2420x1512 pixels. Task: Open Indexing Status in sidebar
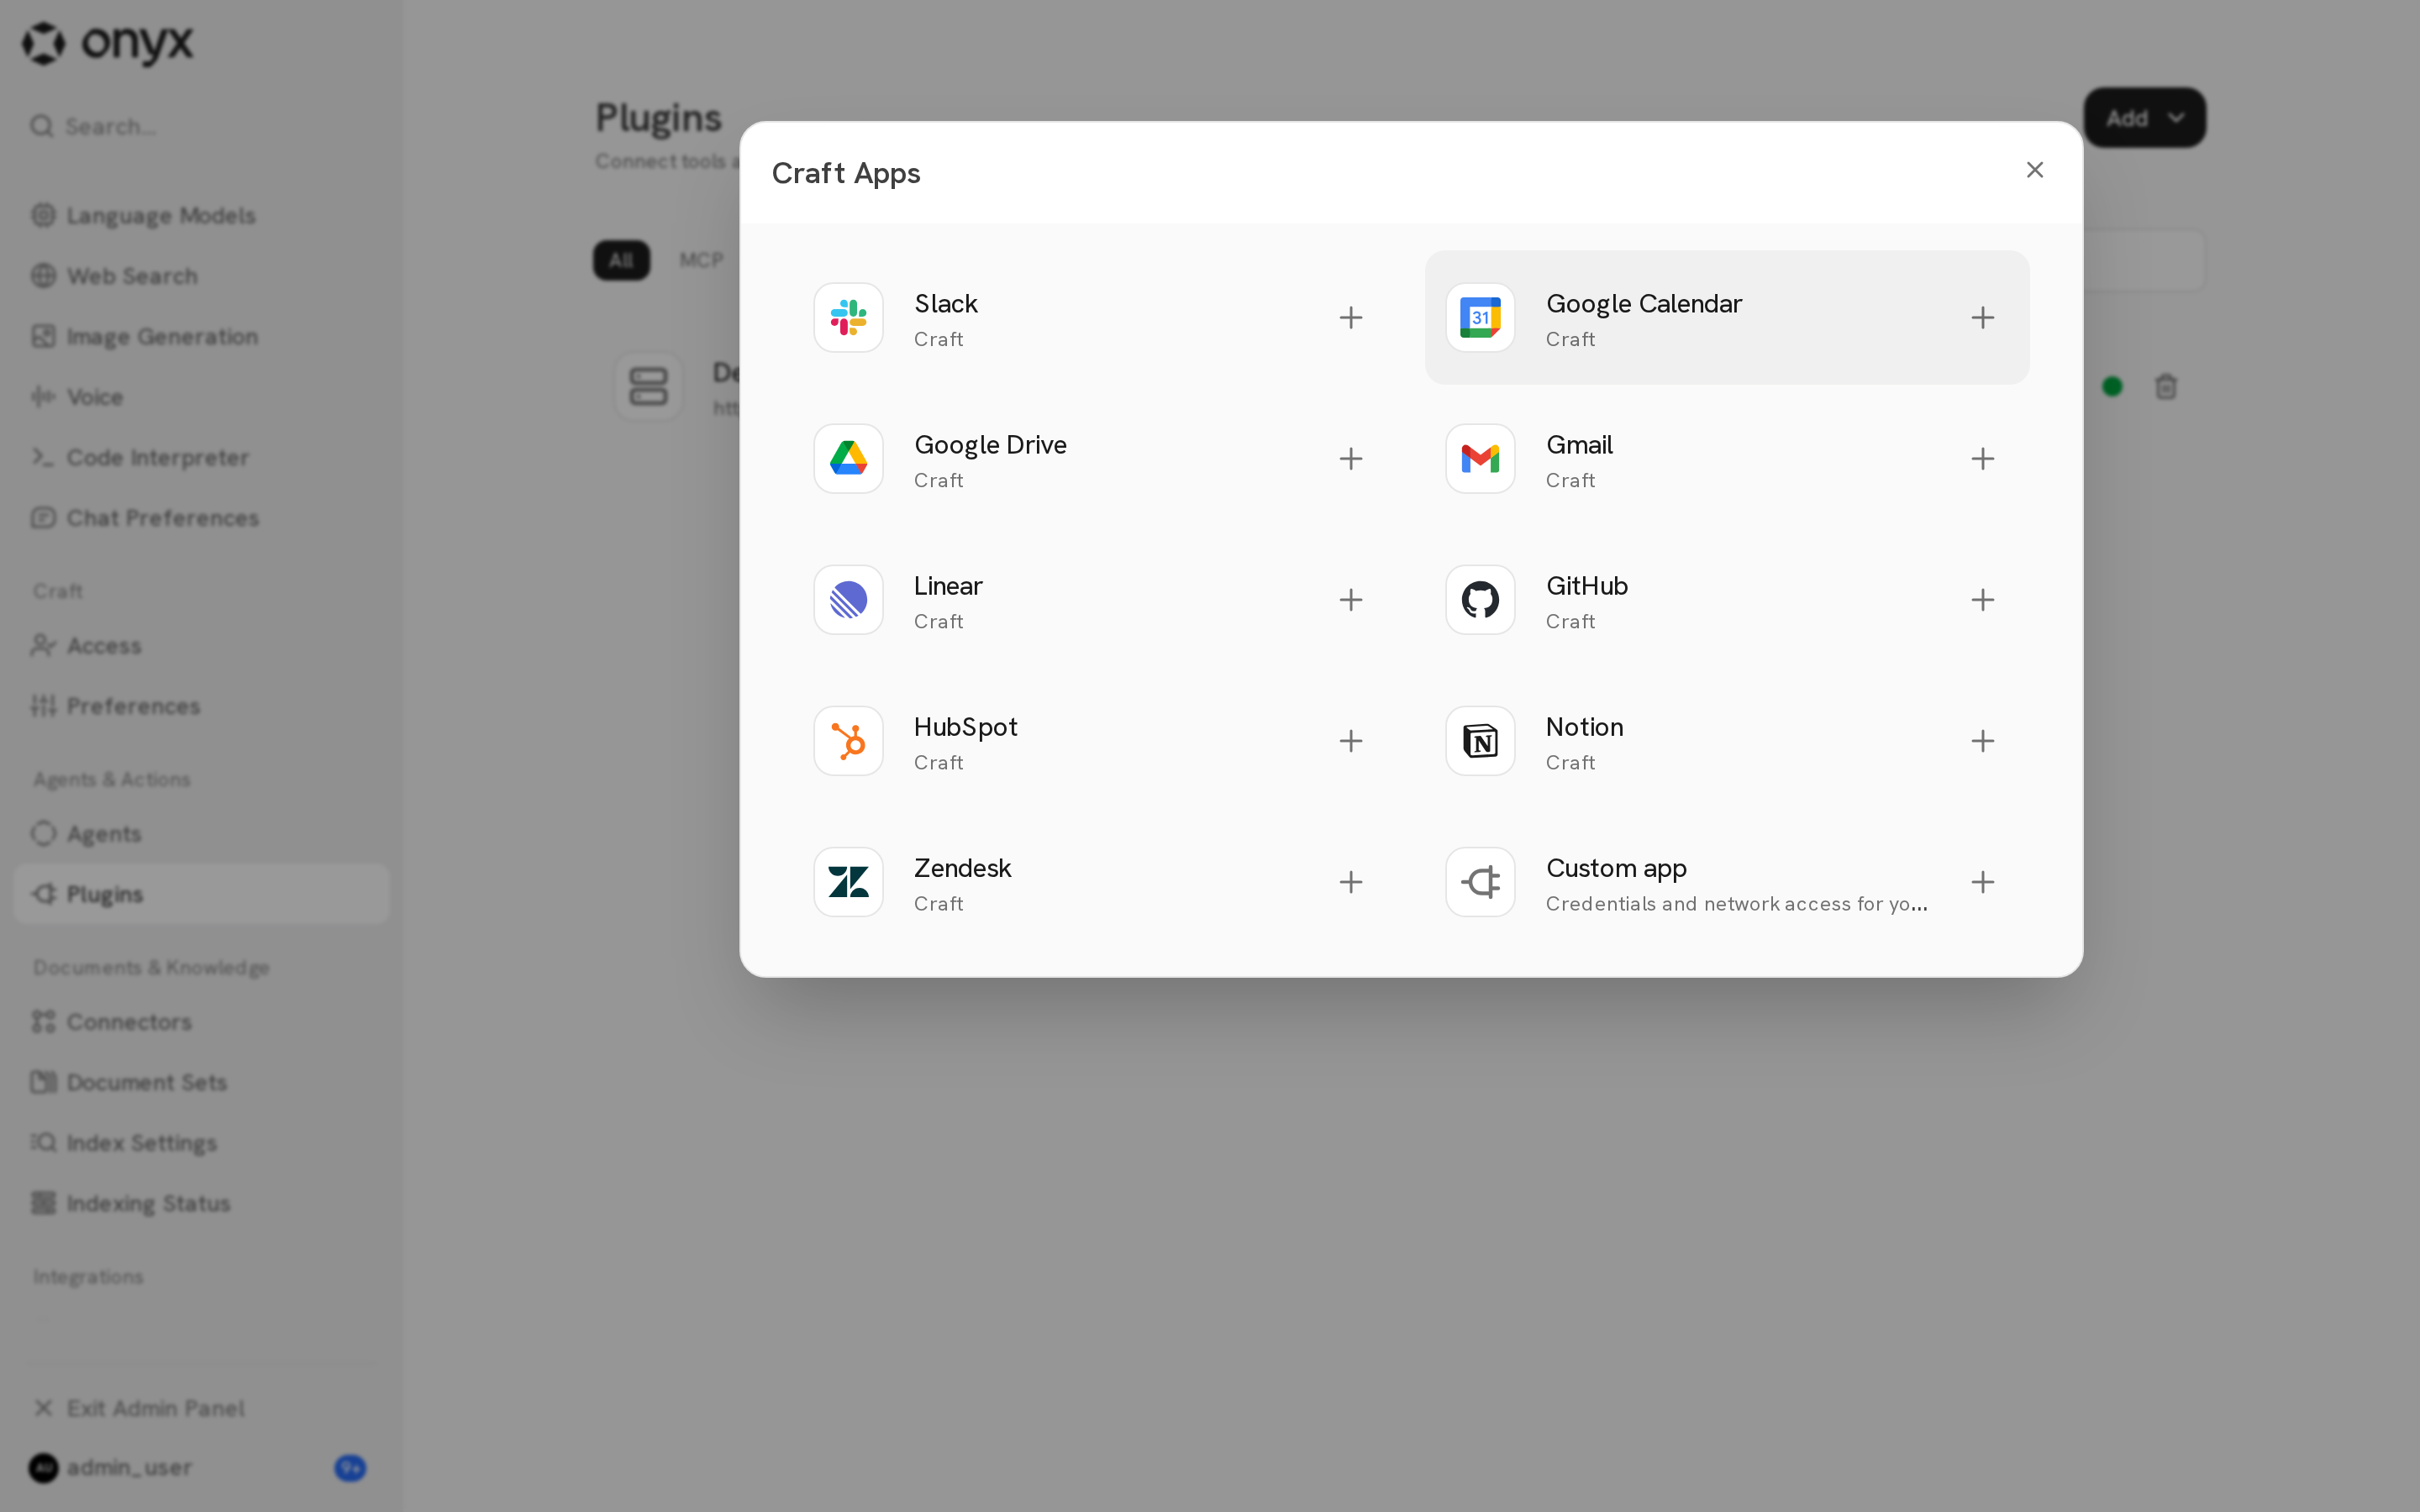coord(200,1202)
